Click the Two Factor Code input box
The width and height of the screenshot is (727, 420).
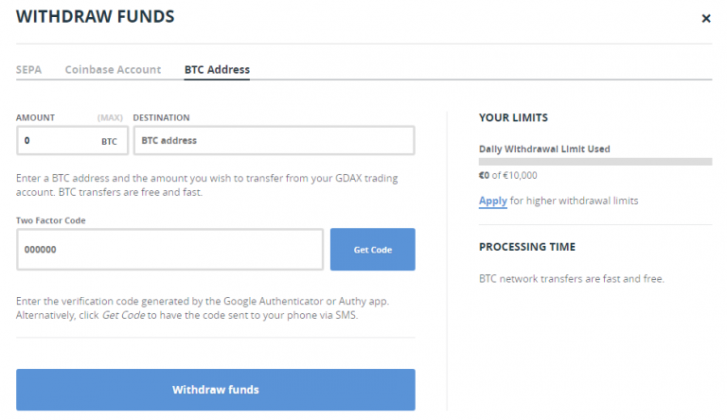[169, 250]
